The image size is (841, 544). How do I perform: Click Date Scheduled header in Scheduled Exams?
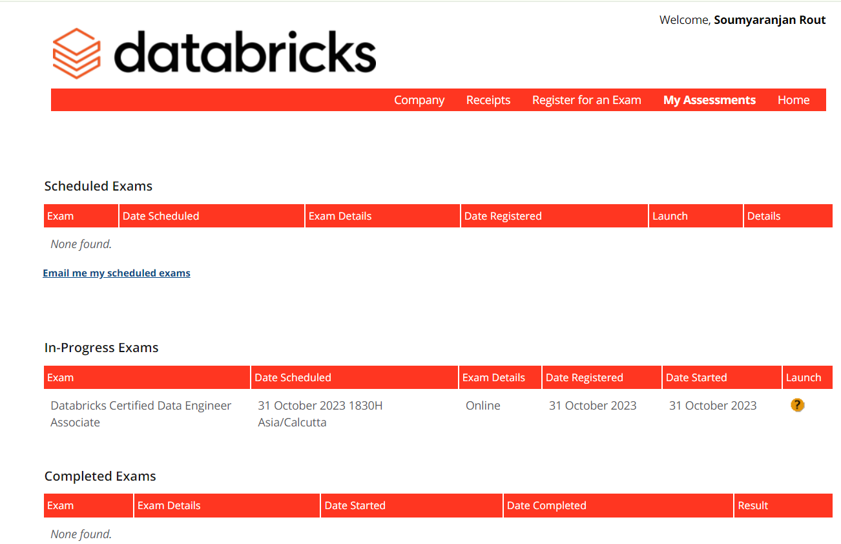161,216
